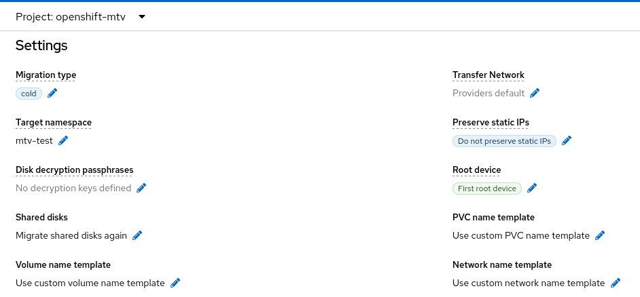This screenshot has height=297, width=640.
Task: Show help for Migration type label
Action: pos(46,75)
